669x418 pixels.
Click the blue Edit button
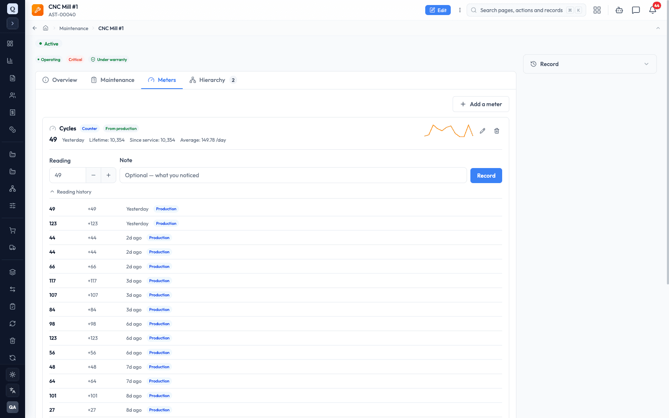[438, 10]
